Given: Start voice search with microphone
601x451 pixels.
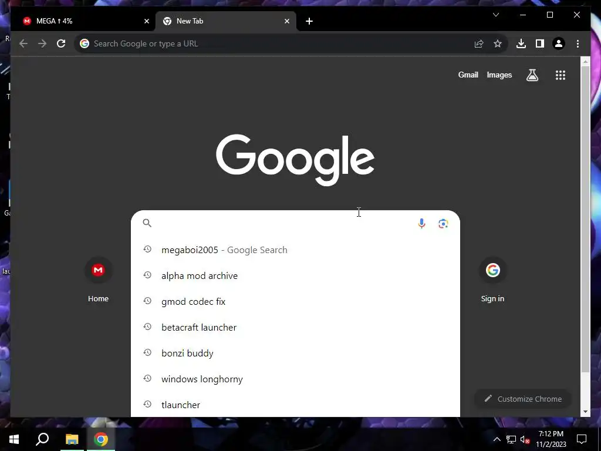Looking at the screenshot, I should (421, 223).
